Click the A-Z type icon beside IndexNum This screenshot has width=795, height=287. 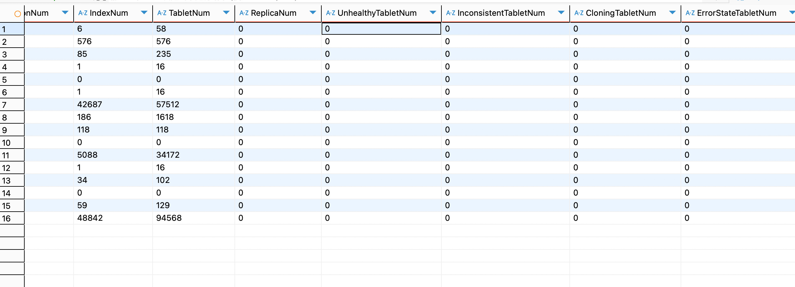tap(82, 13)
